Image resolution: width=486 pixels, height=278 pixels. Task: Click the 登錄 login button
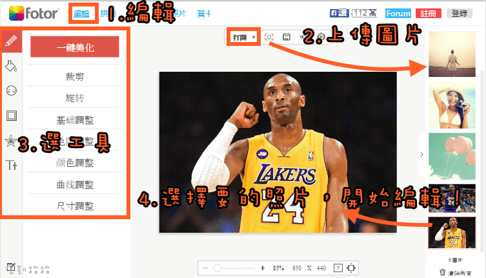tap(460, 14)
